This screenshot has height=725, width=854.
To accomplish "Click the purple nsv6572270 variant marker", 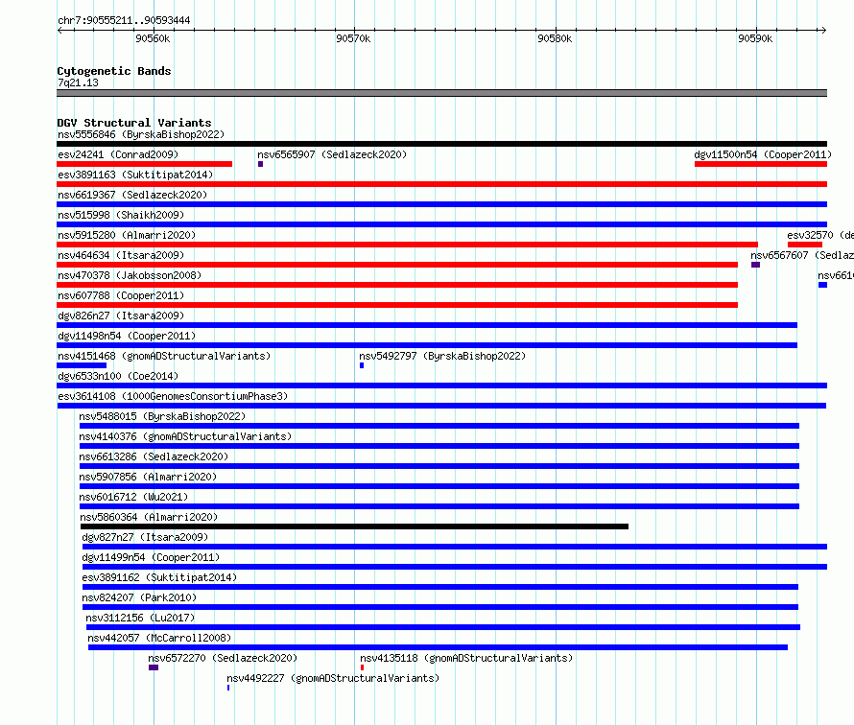I will (154, 667).
